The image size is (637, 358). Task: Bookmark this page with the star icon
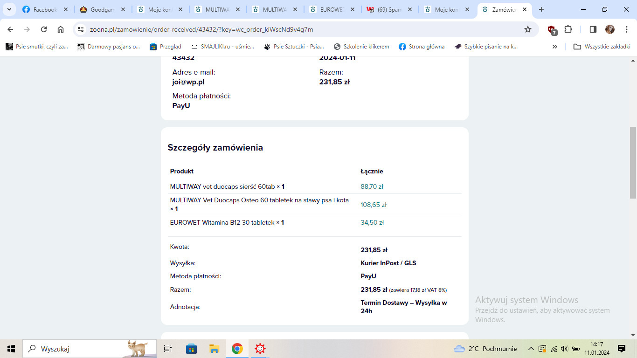[x=528, y=29]
